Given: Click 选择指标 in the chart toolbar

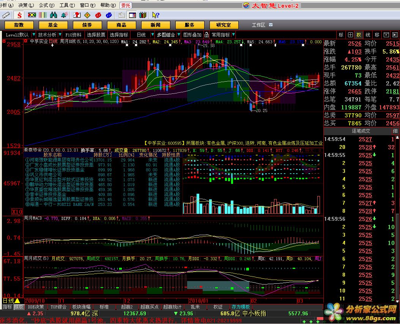Looking at the screenshot, I should (119, 35).
